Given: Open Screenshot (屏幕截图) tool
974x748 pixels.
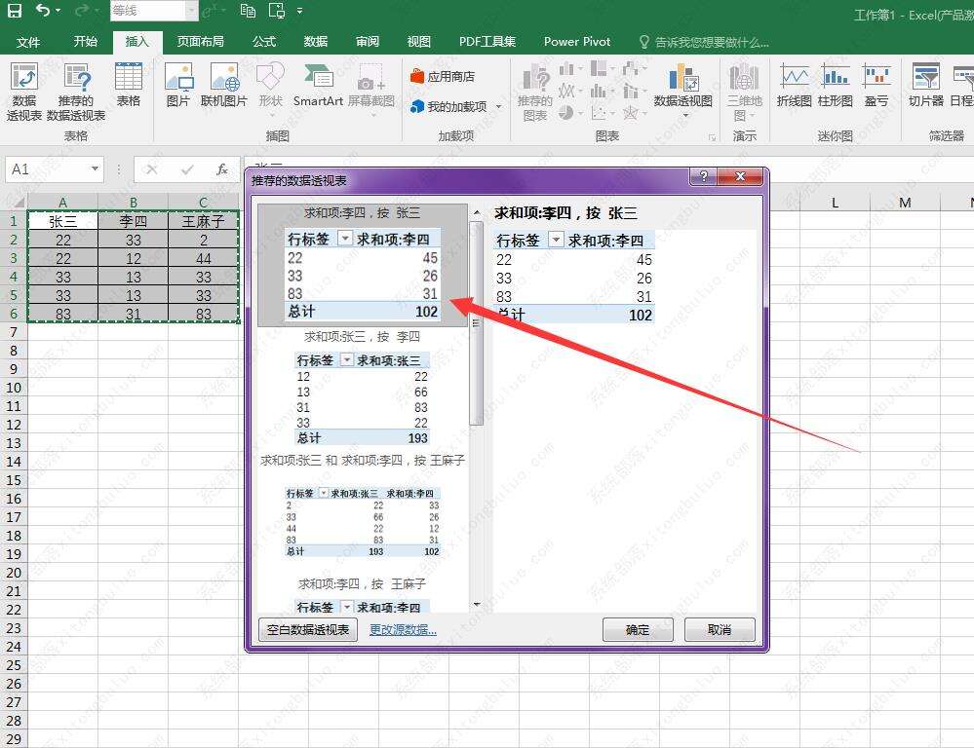Looking at the screenshot, I should point(371,90).
